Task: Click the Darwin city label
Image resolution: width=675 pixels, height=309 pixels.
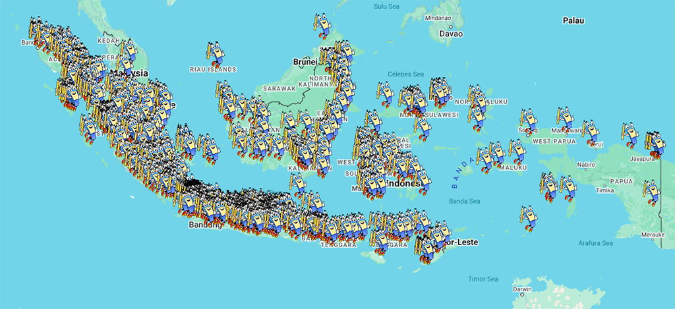Action: [x=522, y=289]
